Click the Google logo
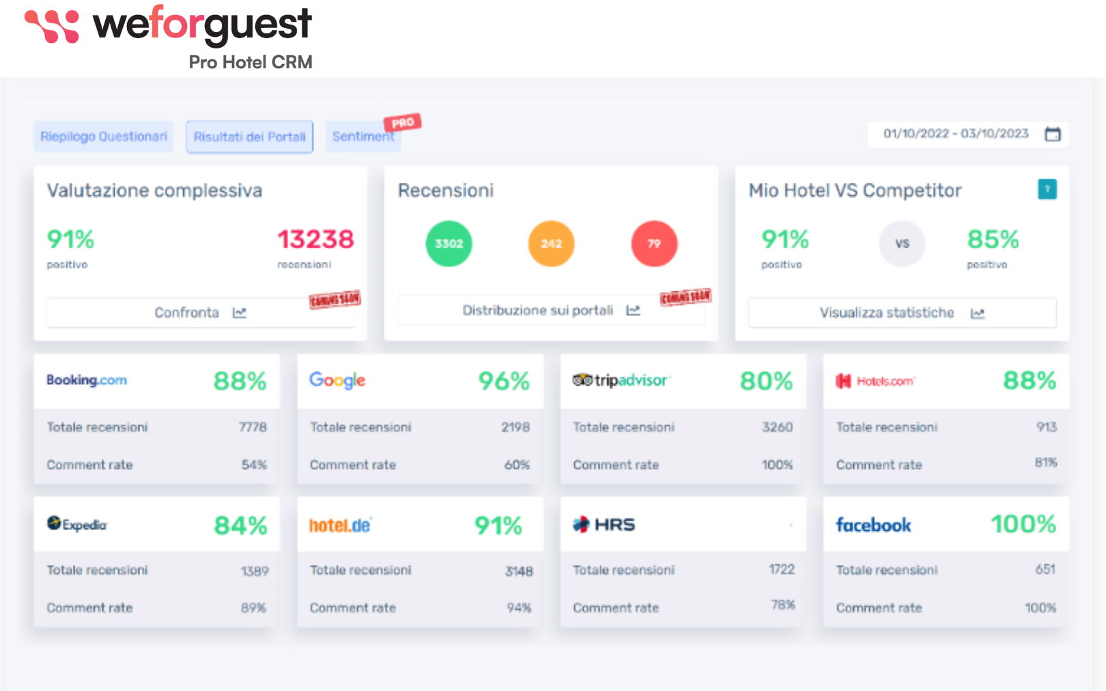 click(337, 381)
